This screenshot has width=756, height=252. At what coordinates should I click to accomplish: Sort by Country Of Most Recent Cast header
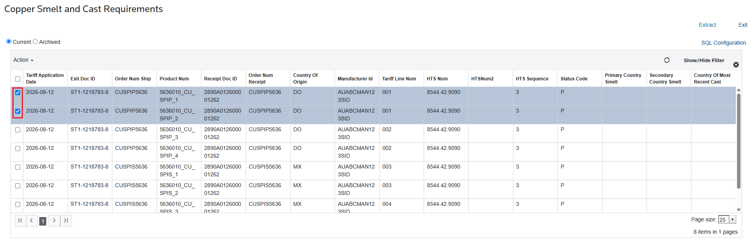pos(714,78)
